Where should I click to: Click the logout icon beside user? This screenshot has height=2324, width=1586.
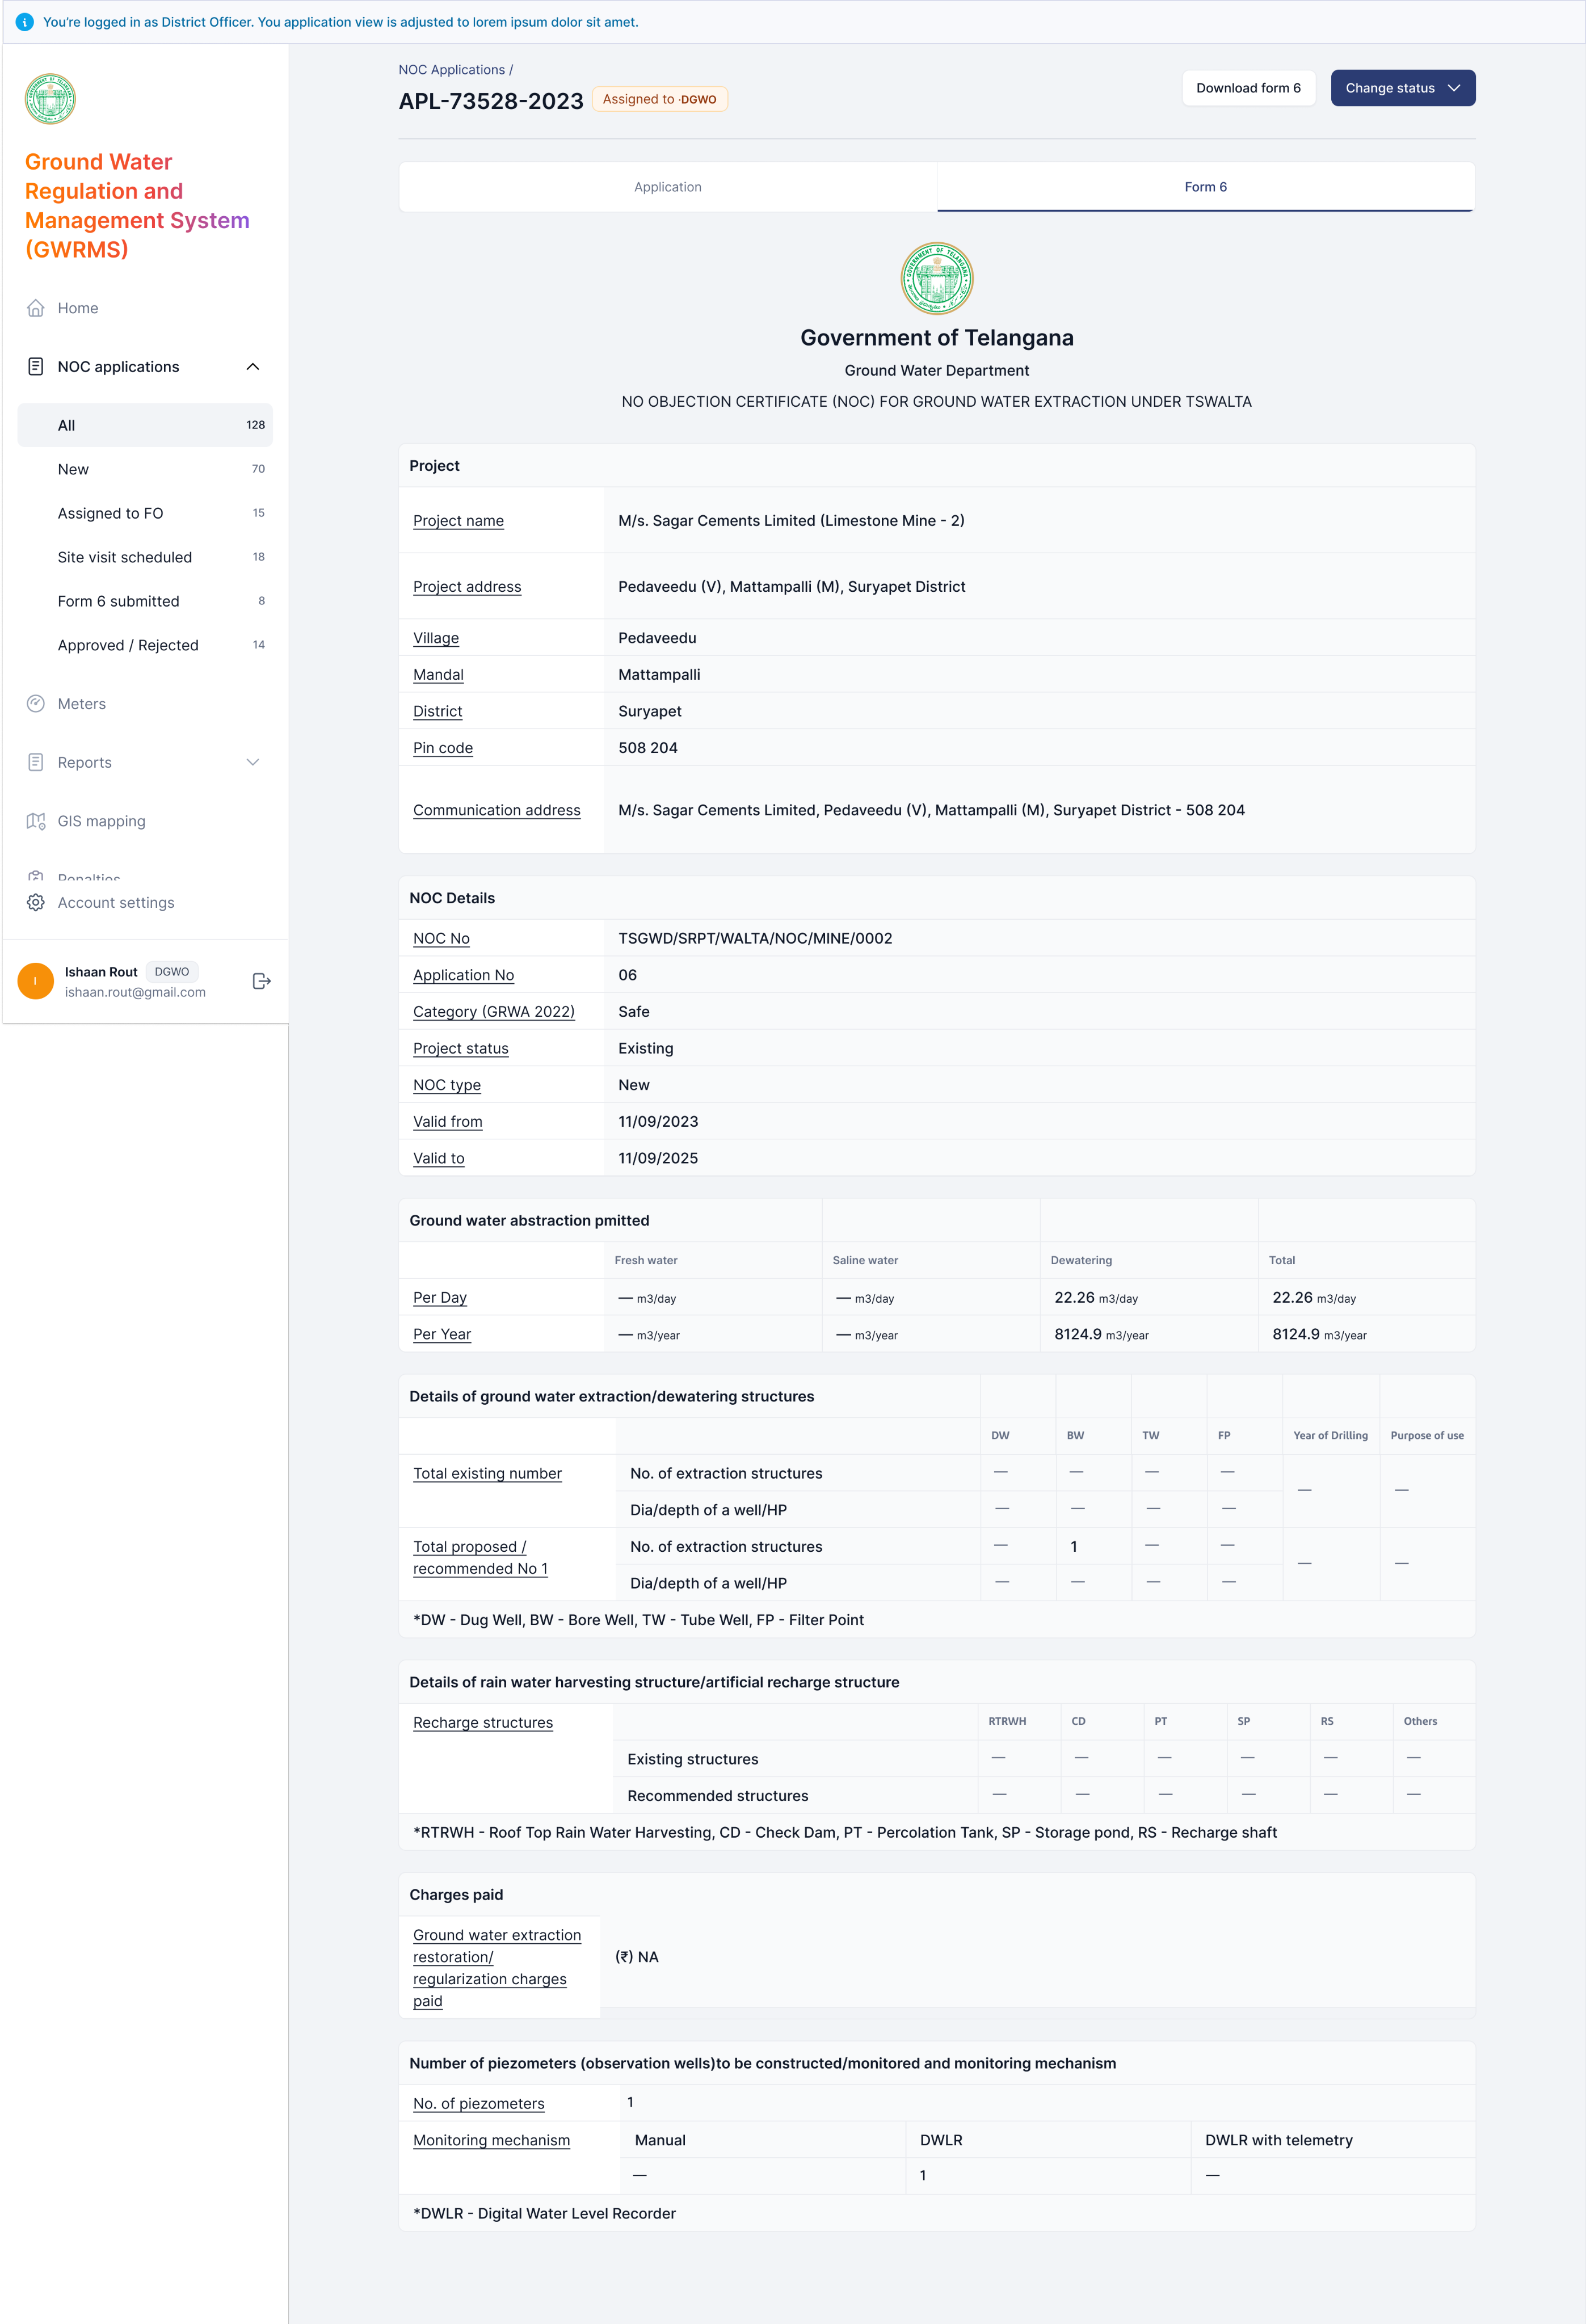coord(261,981)
